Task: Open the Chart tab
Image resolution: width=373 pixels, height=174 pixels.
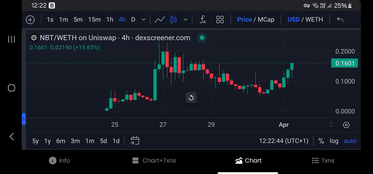Action: (x=248, y=161)
